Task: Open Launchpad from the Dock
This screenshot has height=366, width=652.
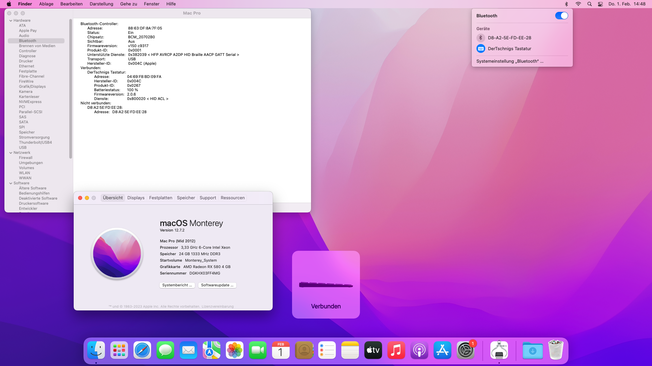Action: 119,350
